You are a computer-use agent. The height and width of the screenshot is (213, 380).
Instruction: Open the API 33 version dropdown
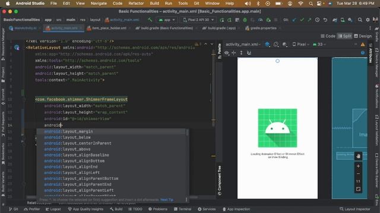(319, 44)
